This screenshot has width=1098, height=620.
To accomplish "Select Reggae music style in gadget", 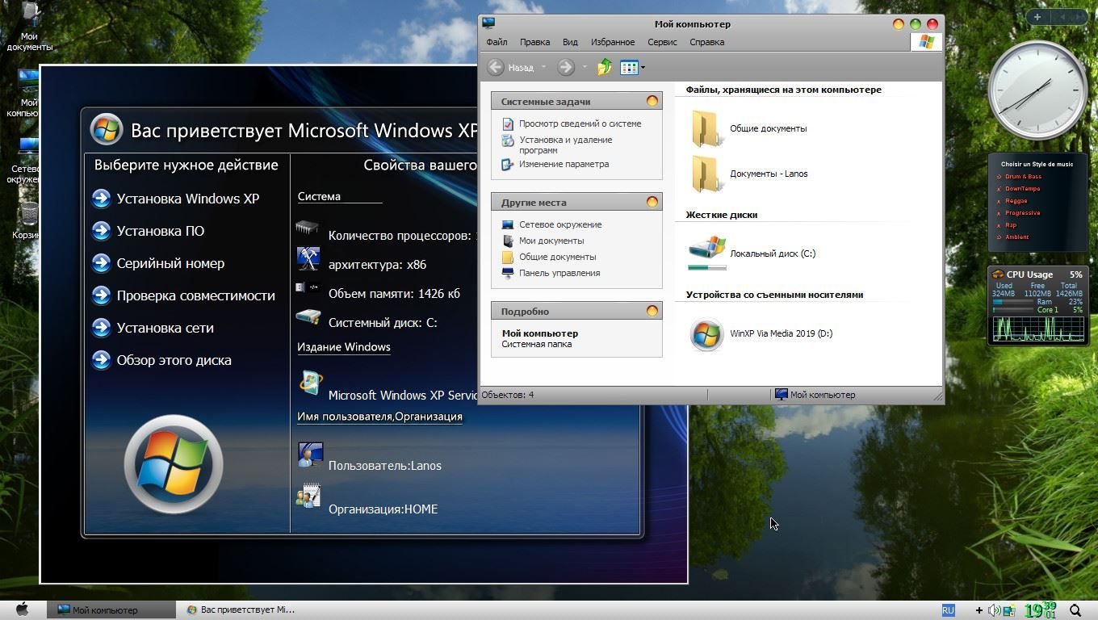I will 1016,201.
